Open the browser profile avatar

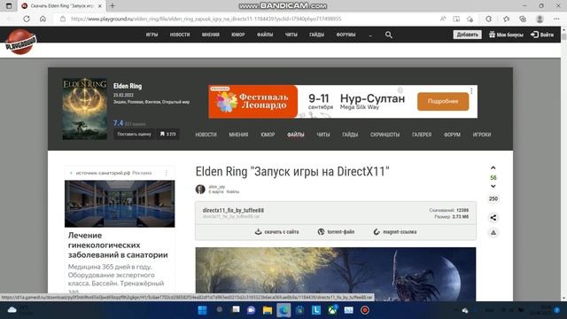coord(540,19)
